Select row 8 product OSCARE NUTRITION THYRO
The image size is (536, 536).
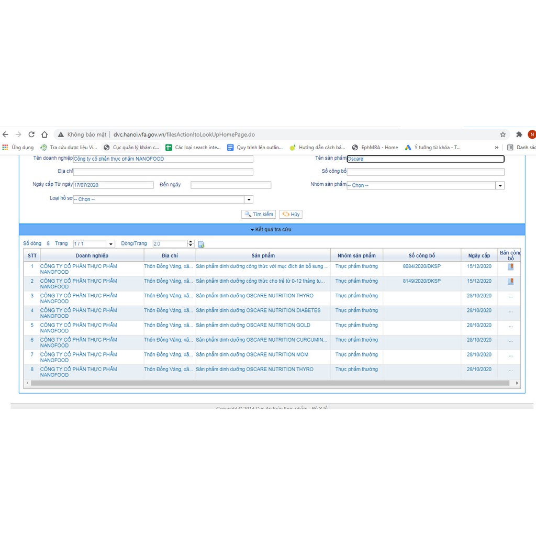[254, 369]
